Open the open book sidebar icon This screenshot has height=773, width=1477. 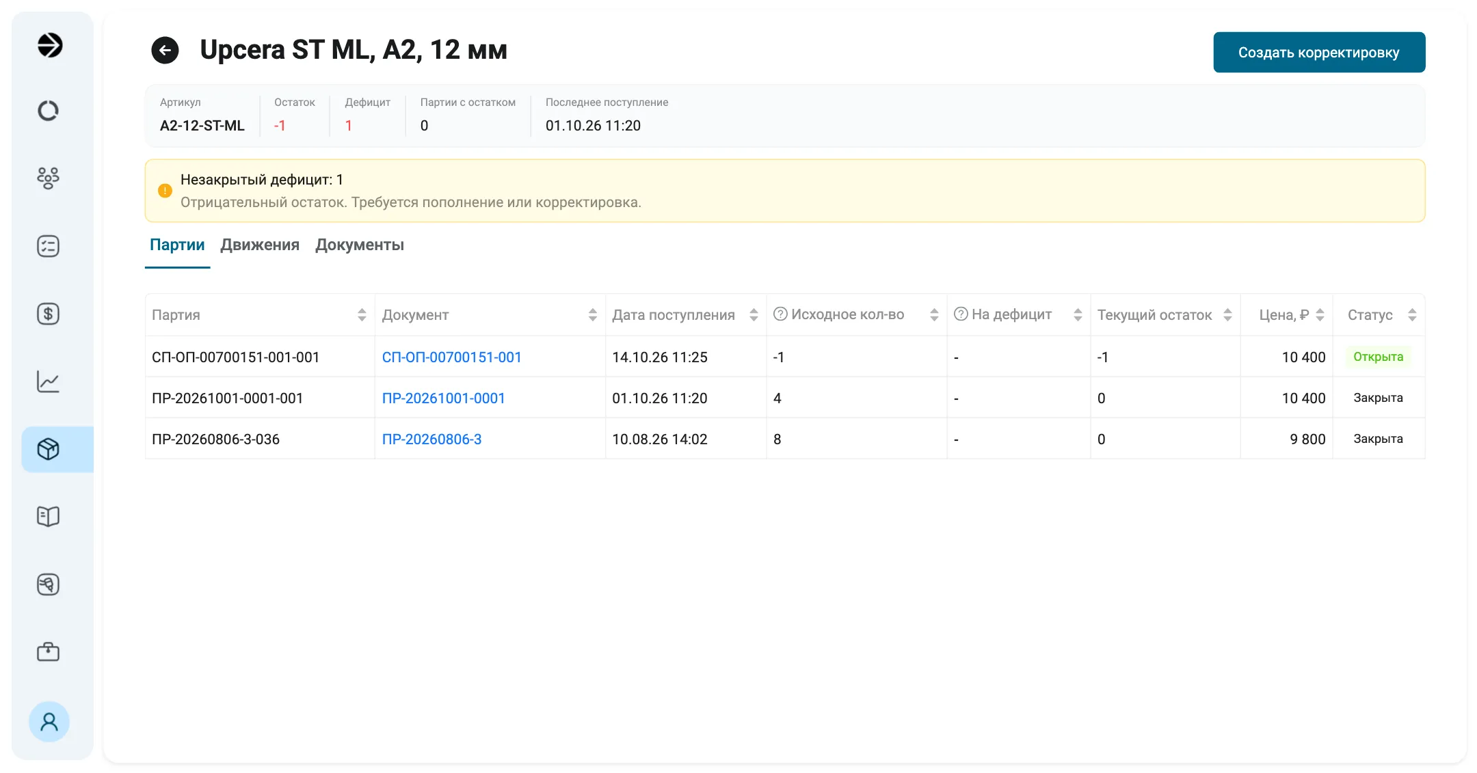coord(48,517)
